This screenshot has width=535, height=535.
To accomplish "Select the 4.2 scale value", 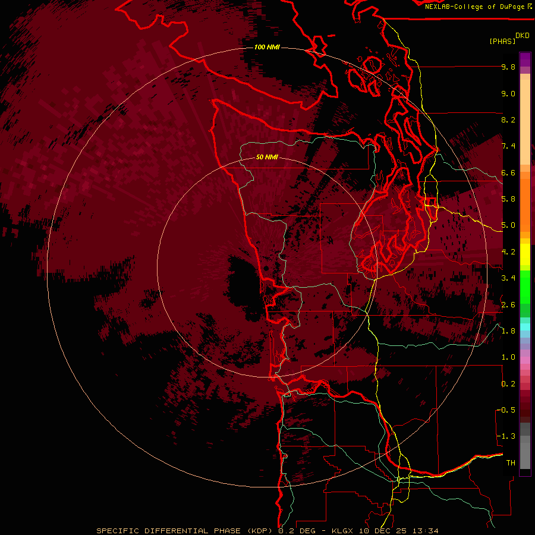I will tap(508, 252).
